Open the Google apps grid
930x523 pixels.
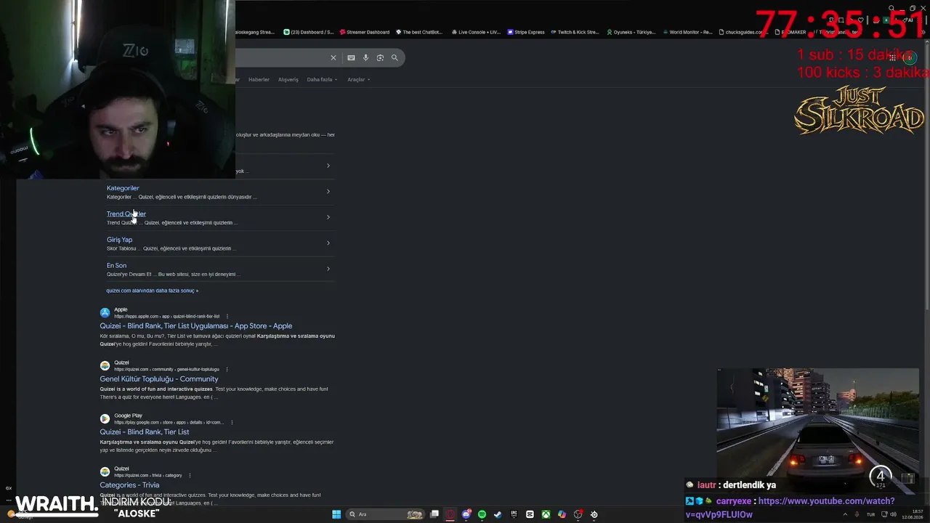click(x=891, y=57)
